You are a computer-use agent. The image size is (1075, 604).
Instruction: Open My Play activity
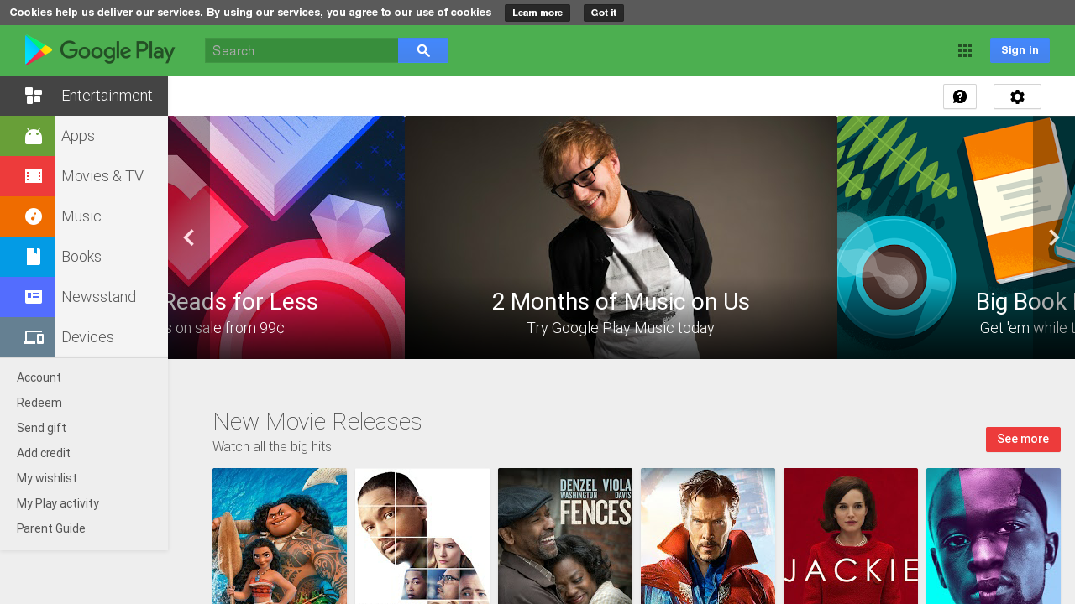[x=58, y=503]
